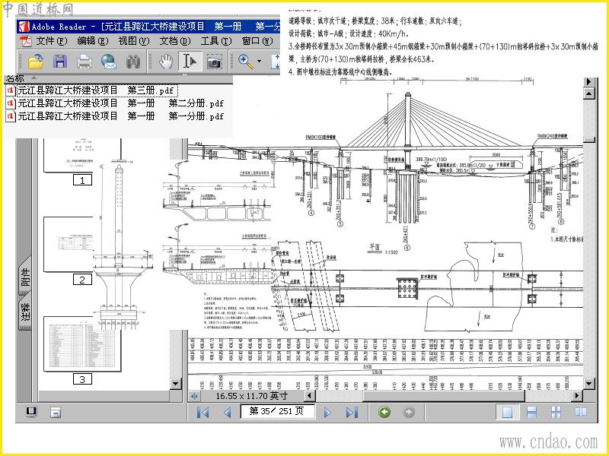The image size is (609, 456).
Task: Click the Open file folder icon
Action: coord(35,62)
